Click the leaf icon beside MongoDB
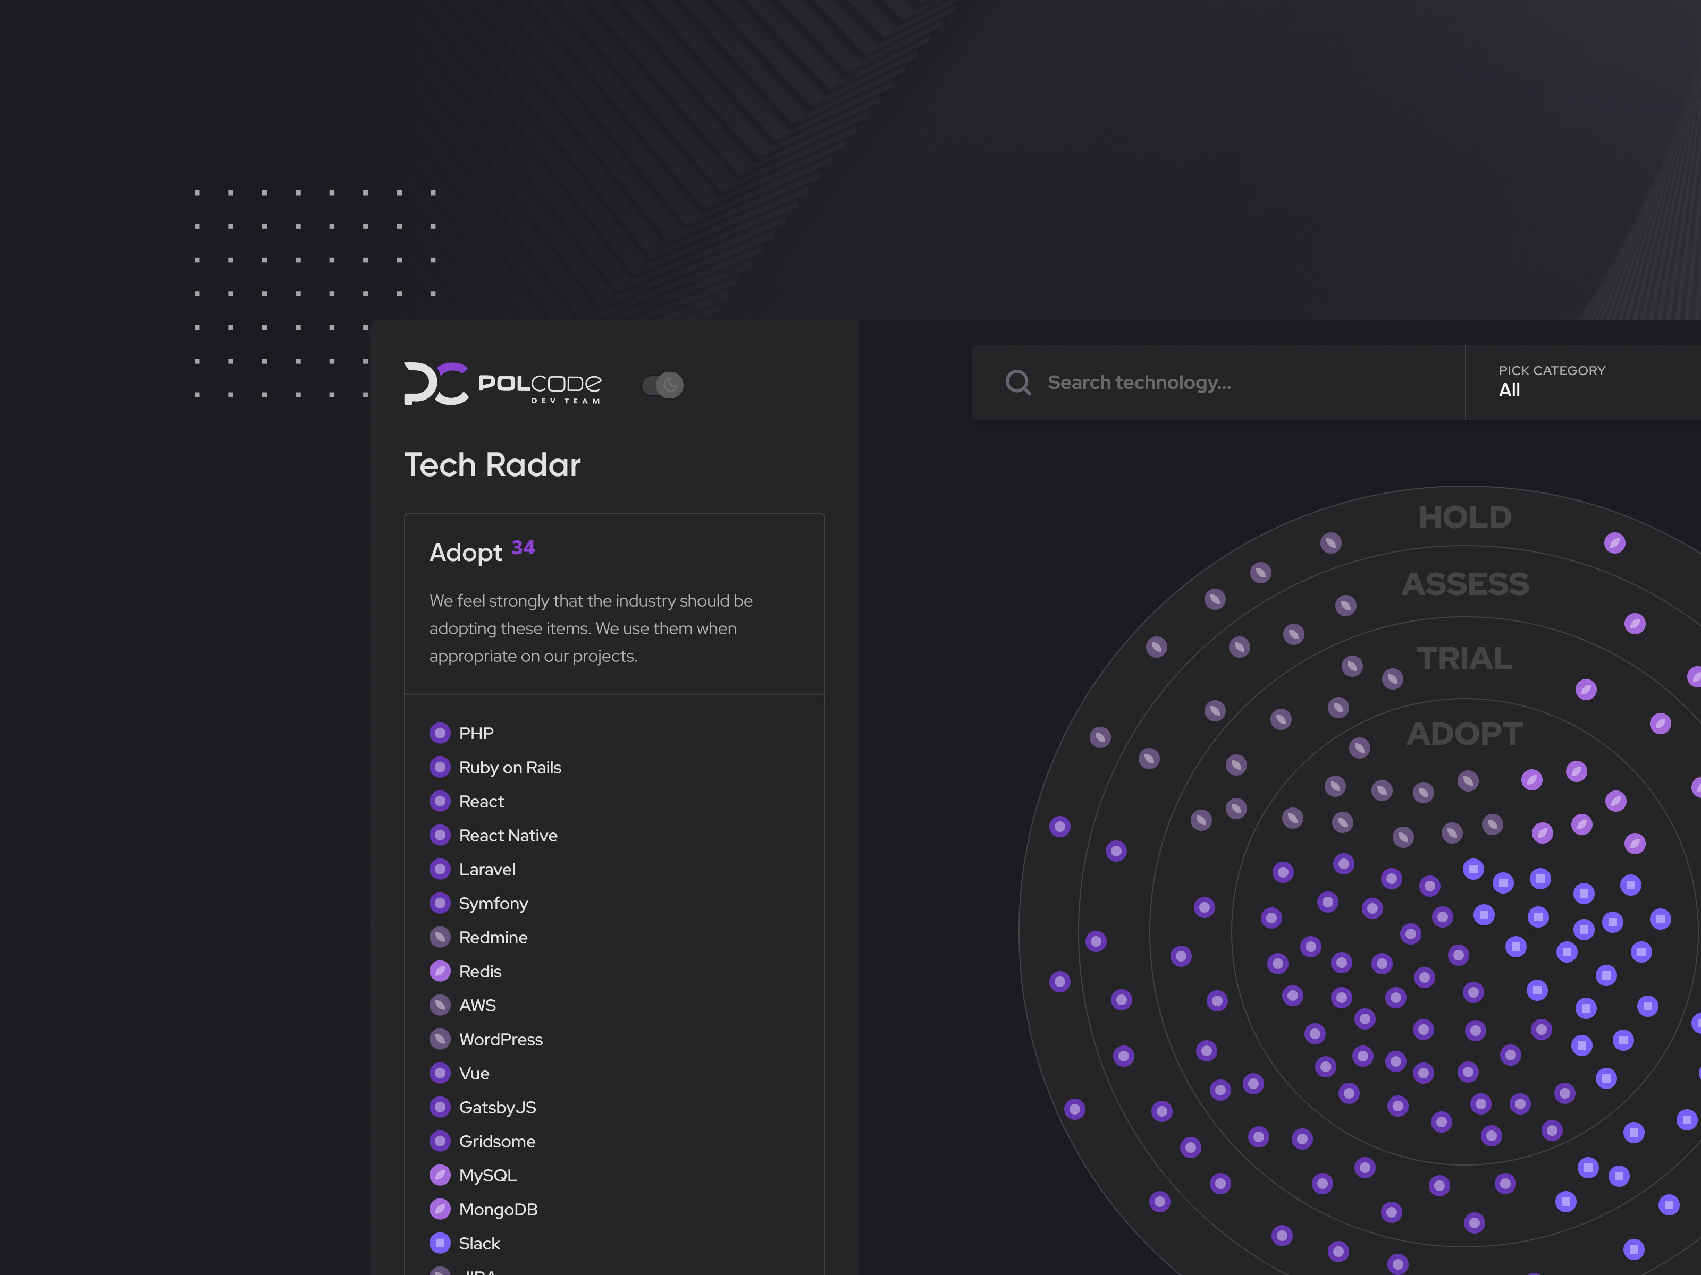This screenshot has height=1275, width=1701. tap(440, 1209)
